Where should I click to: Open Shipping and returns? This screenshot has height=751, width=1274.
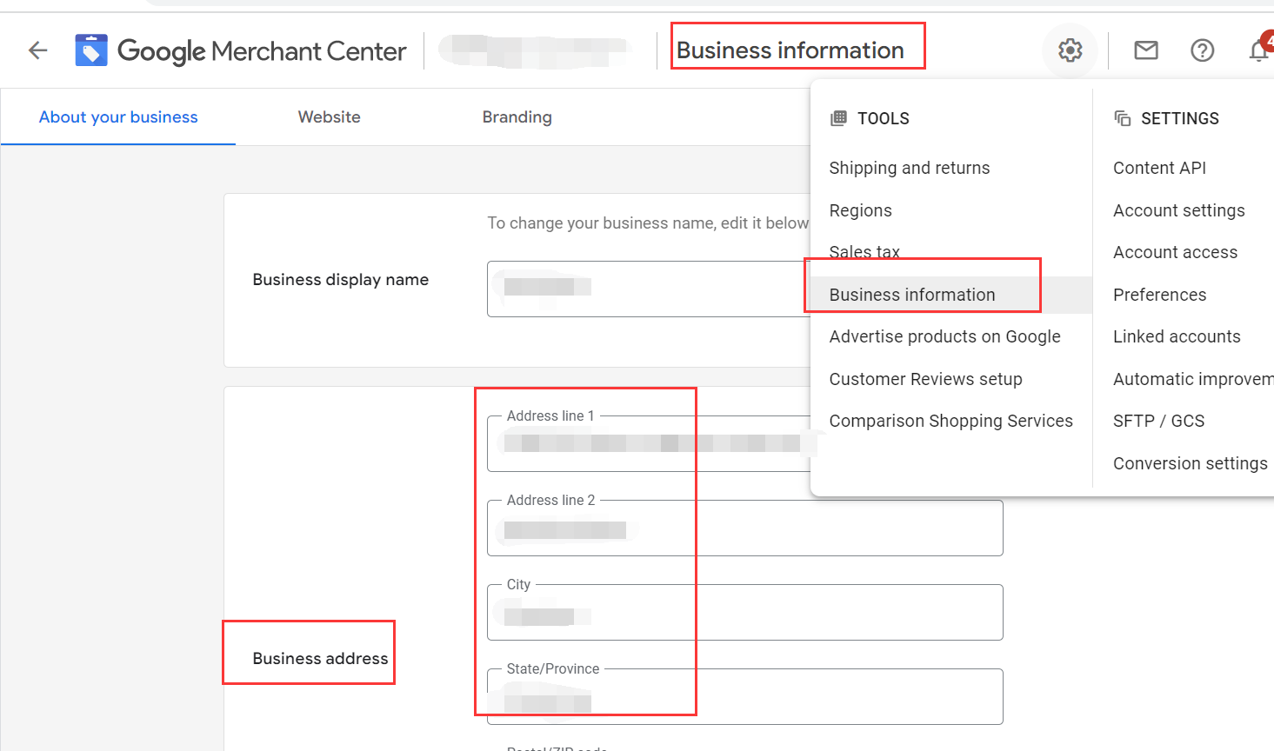tap(910, 167)
